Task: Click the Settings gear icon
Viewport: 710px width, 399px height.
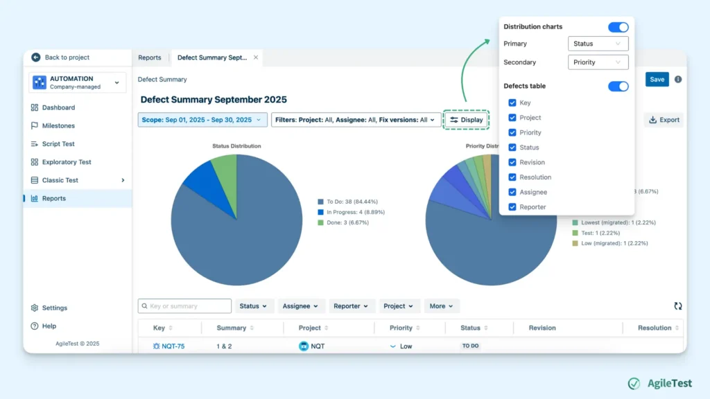Action: (35, 308)
